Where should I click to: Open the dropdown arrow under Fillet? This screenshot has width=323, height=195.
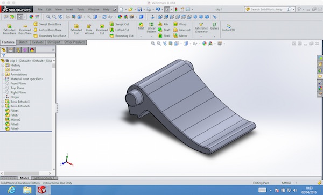(141, 37)
